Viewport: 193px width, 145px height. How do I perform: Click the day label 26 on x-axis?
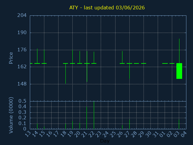click(x=120, y=134)
